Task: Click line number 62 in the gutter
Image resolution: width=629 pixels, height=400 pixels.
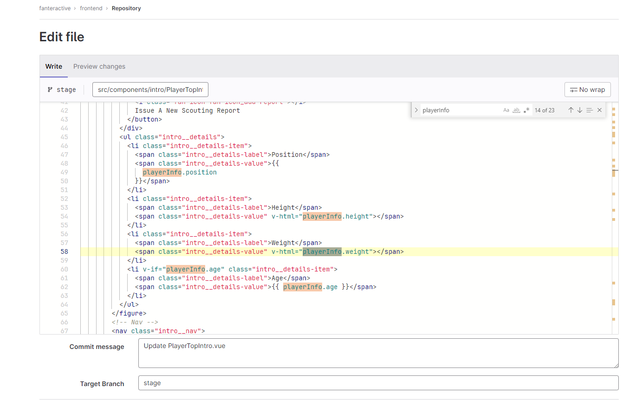Action: pyautogui.click(x=64, y=287)
